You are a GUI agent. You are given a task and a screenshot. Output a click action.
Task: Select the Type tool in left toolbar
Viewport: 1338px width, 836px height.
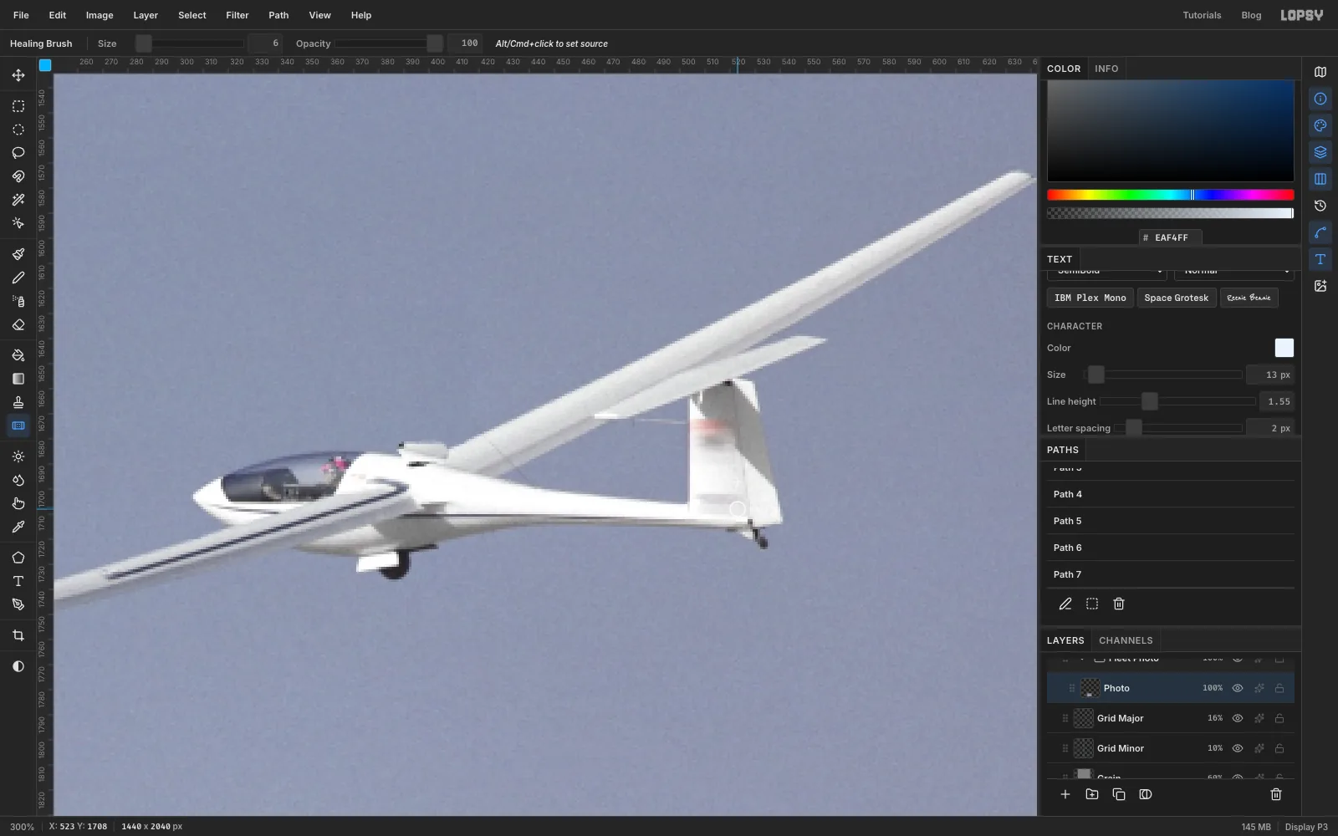tap(18, 581)
